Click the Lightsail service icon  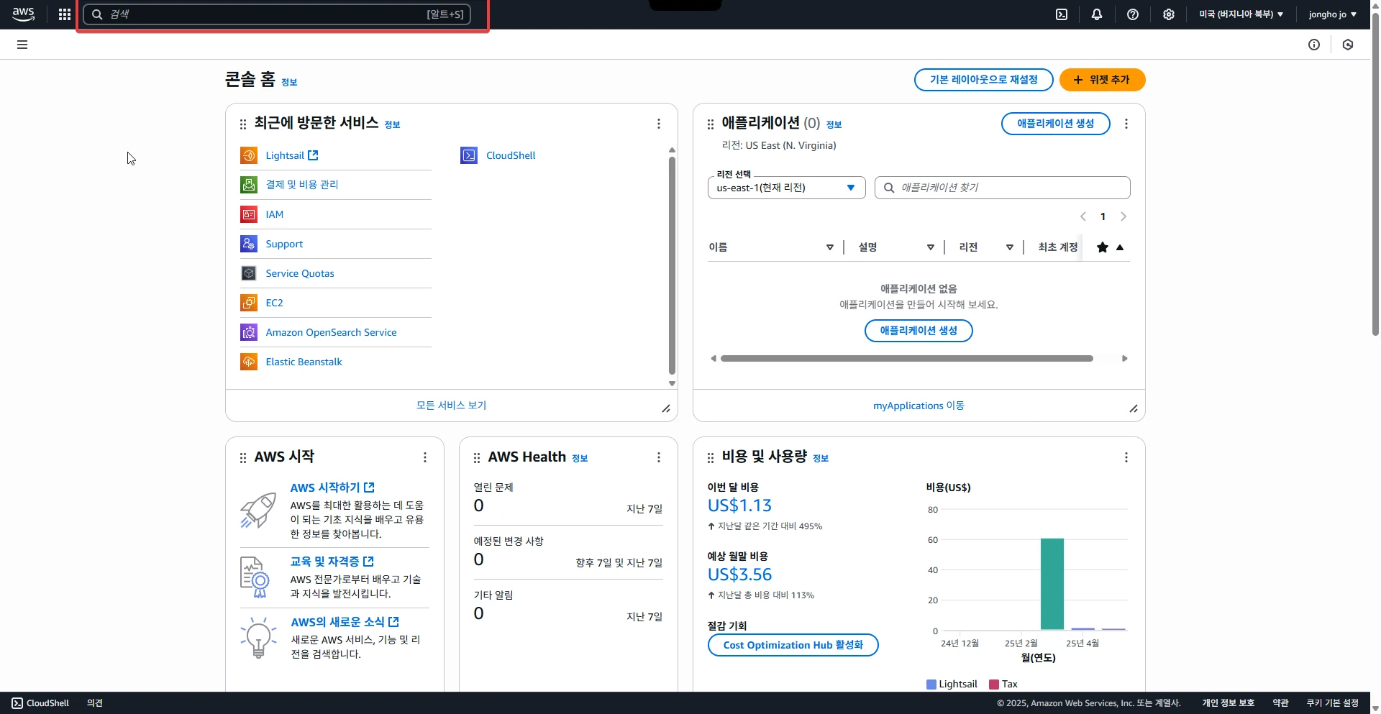pyautogui.click(x=249, y=155)
